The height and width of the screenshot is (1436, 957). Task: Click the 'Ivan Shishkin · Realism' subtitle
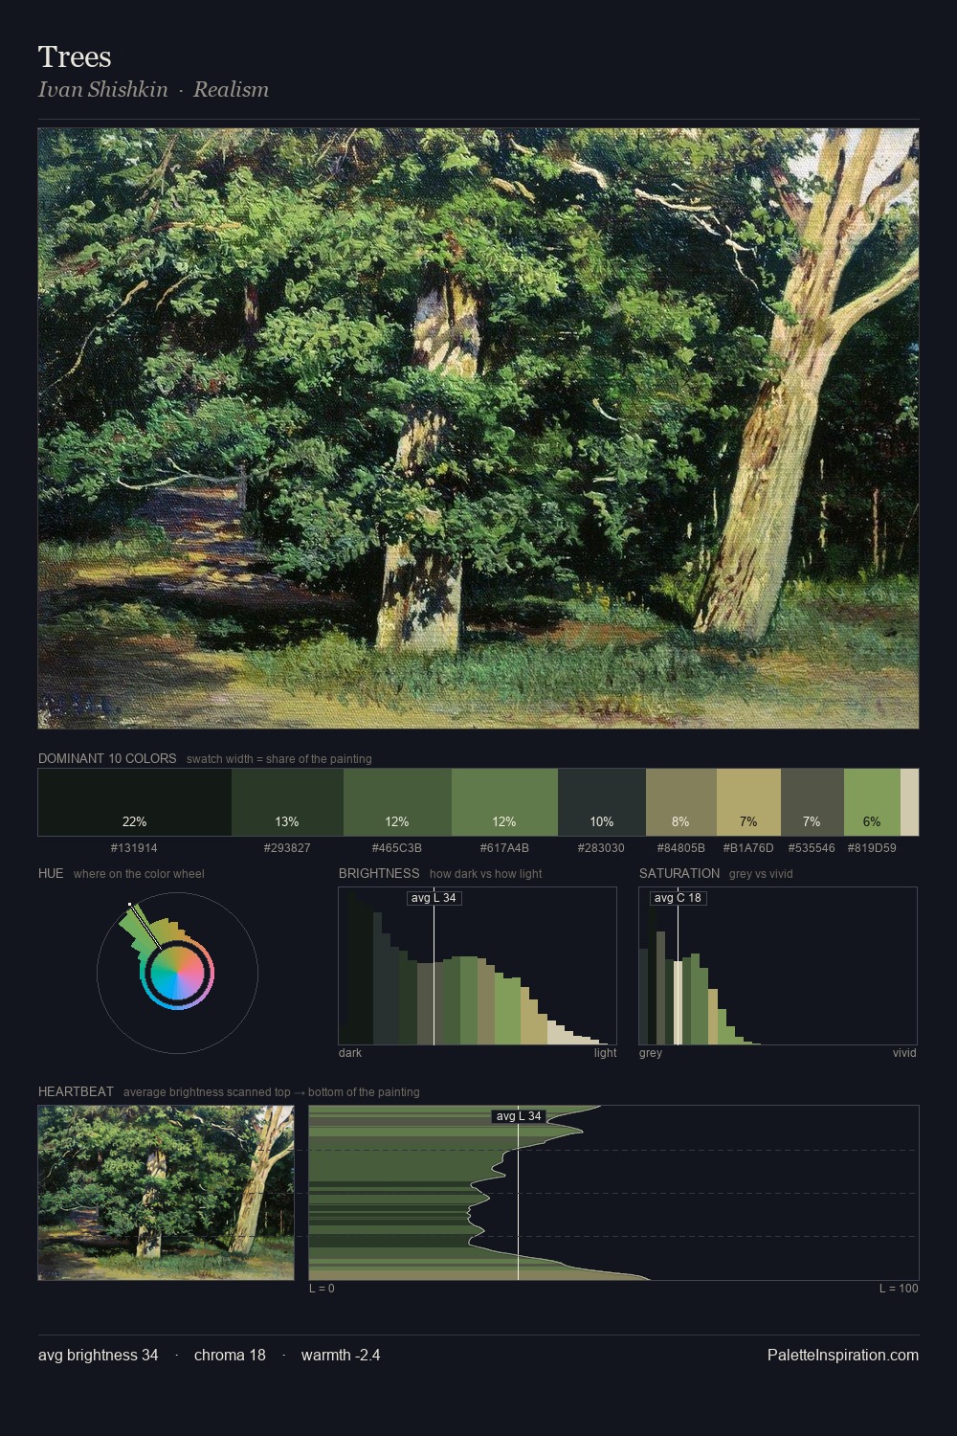153,89
